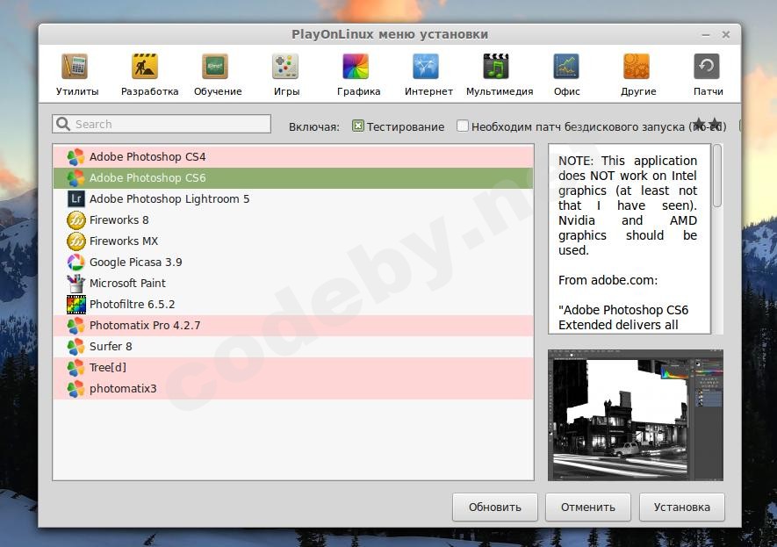Click the rating stars near no-cd

click(x=707, y=124)
